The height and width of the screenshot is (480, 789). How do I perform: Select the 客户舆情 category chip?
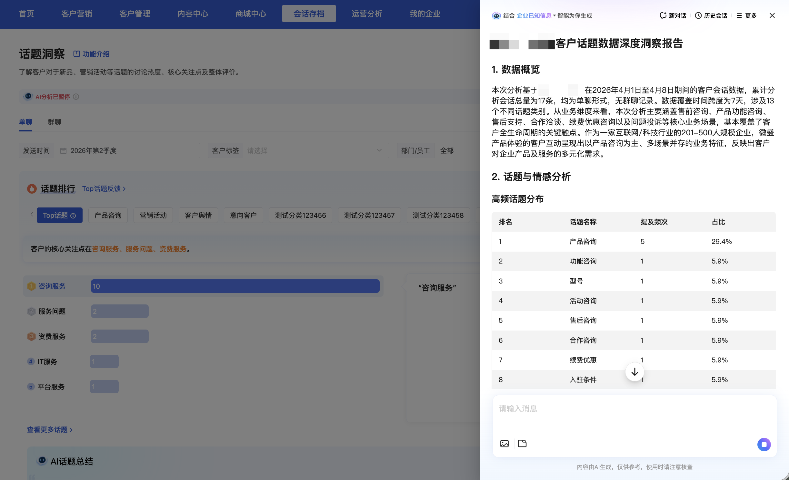click(198, 215)
